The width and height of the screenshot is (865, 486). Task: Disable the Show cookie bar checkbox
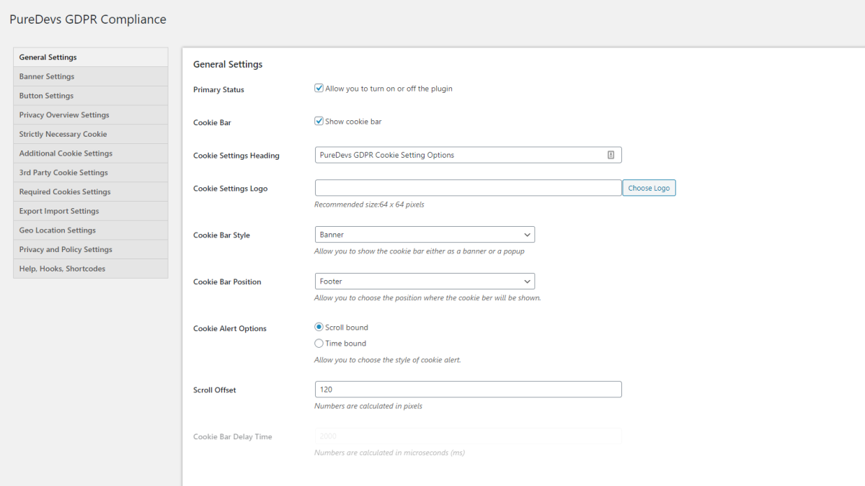pyautogui.click(x=319, y=121)
